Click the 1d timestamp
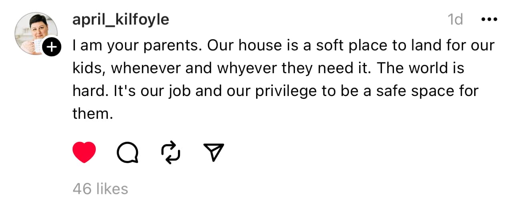This screenshot has width=517, height=210. (455, 19)
